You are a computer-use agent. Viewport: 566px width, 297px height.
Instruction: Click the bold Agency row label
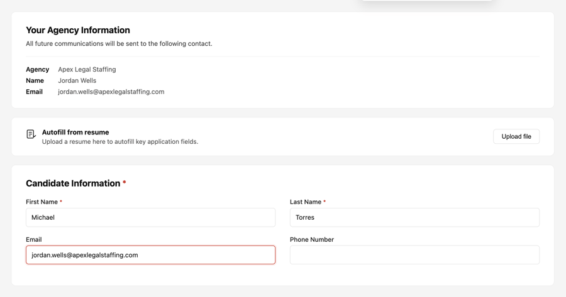click(38, 69)
